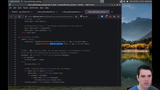
Task: Click the gamepad-shaped extension icon
Action: (x=114, y=16)
